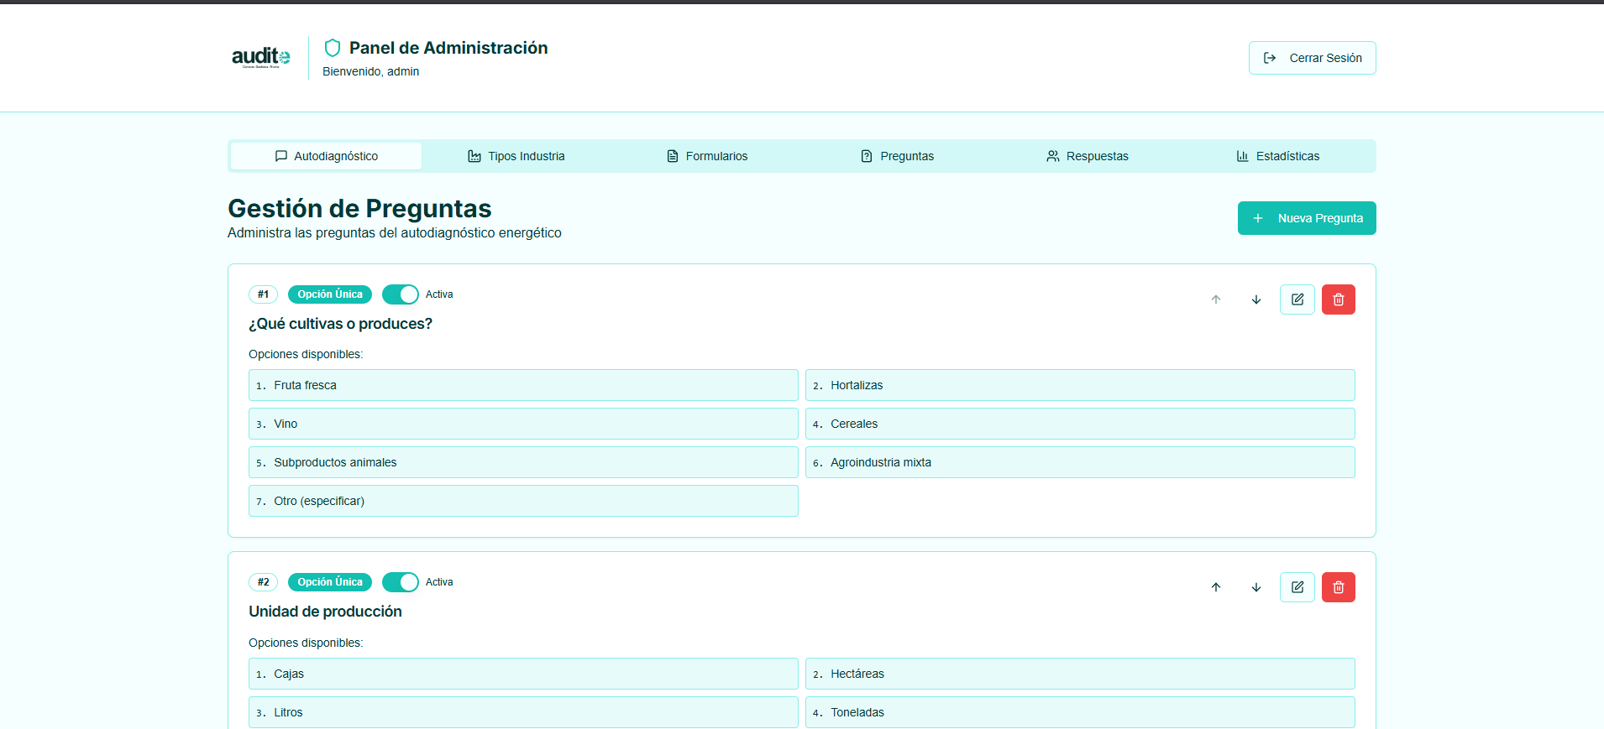Select the Cereales option

[1080, 424]
